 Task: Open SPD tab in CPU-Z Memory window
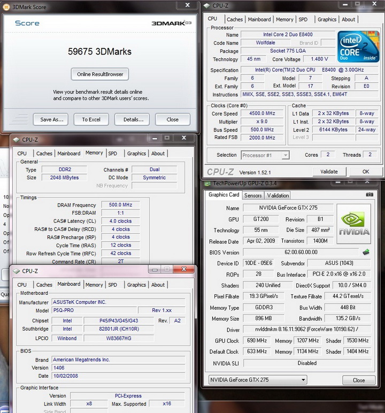tap(113, 154)
